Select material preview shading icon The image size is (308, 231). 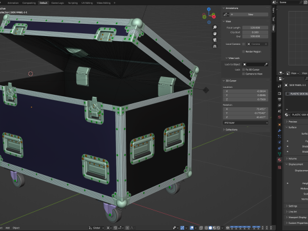(214, 228)
